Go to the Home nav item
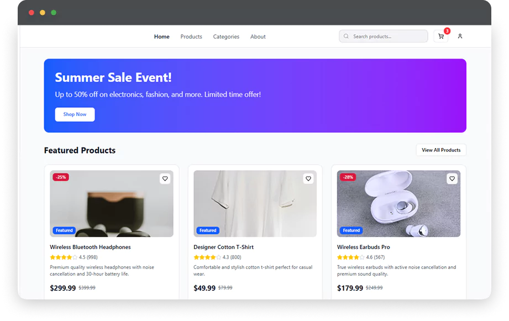The width and height of the screenshot is (509, 321). coord(162,36)
